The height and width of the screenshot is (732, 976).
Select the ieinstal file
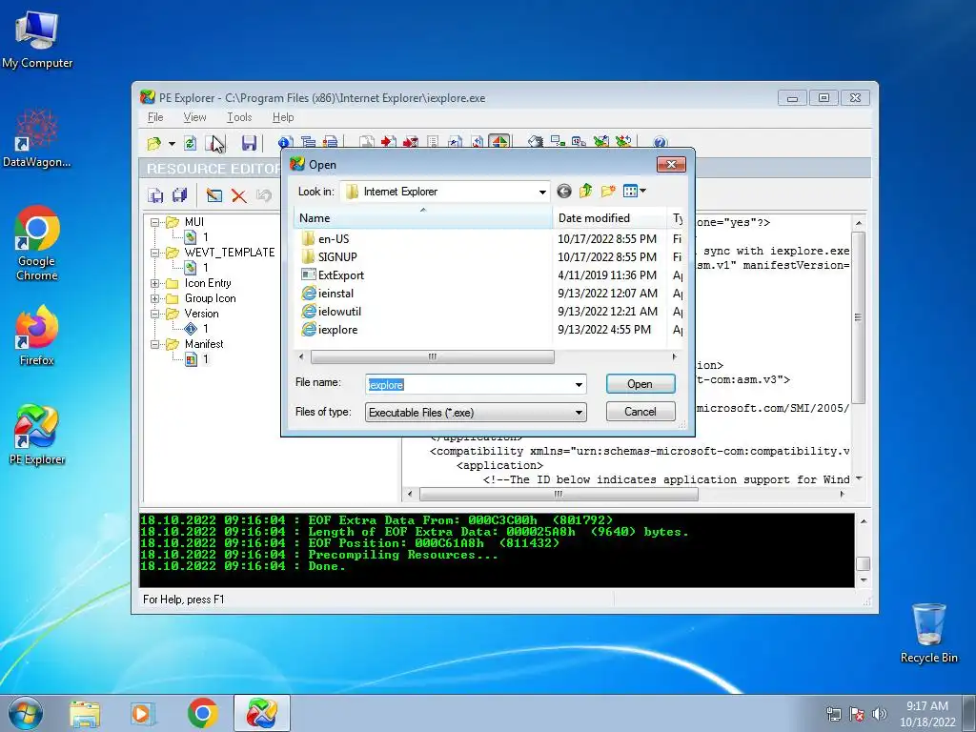335,294
